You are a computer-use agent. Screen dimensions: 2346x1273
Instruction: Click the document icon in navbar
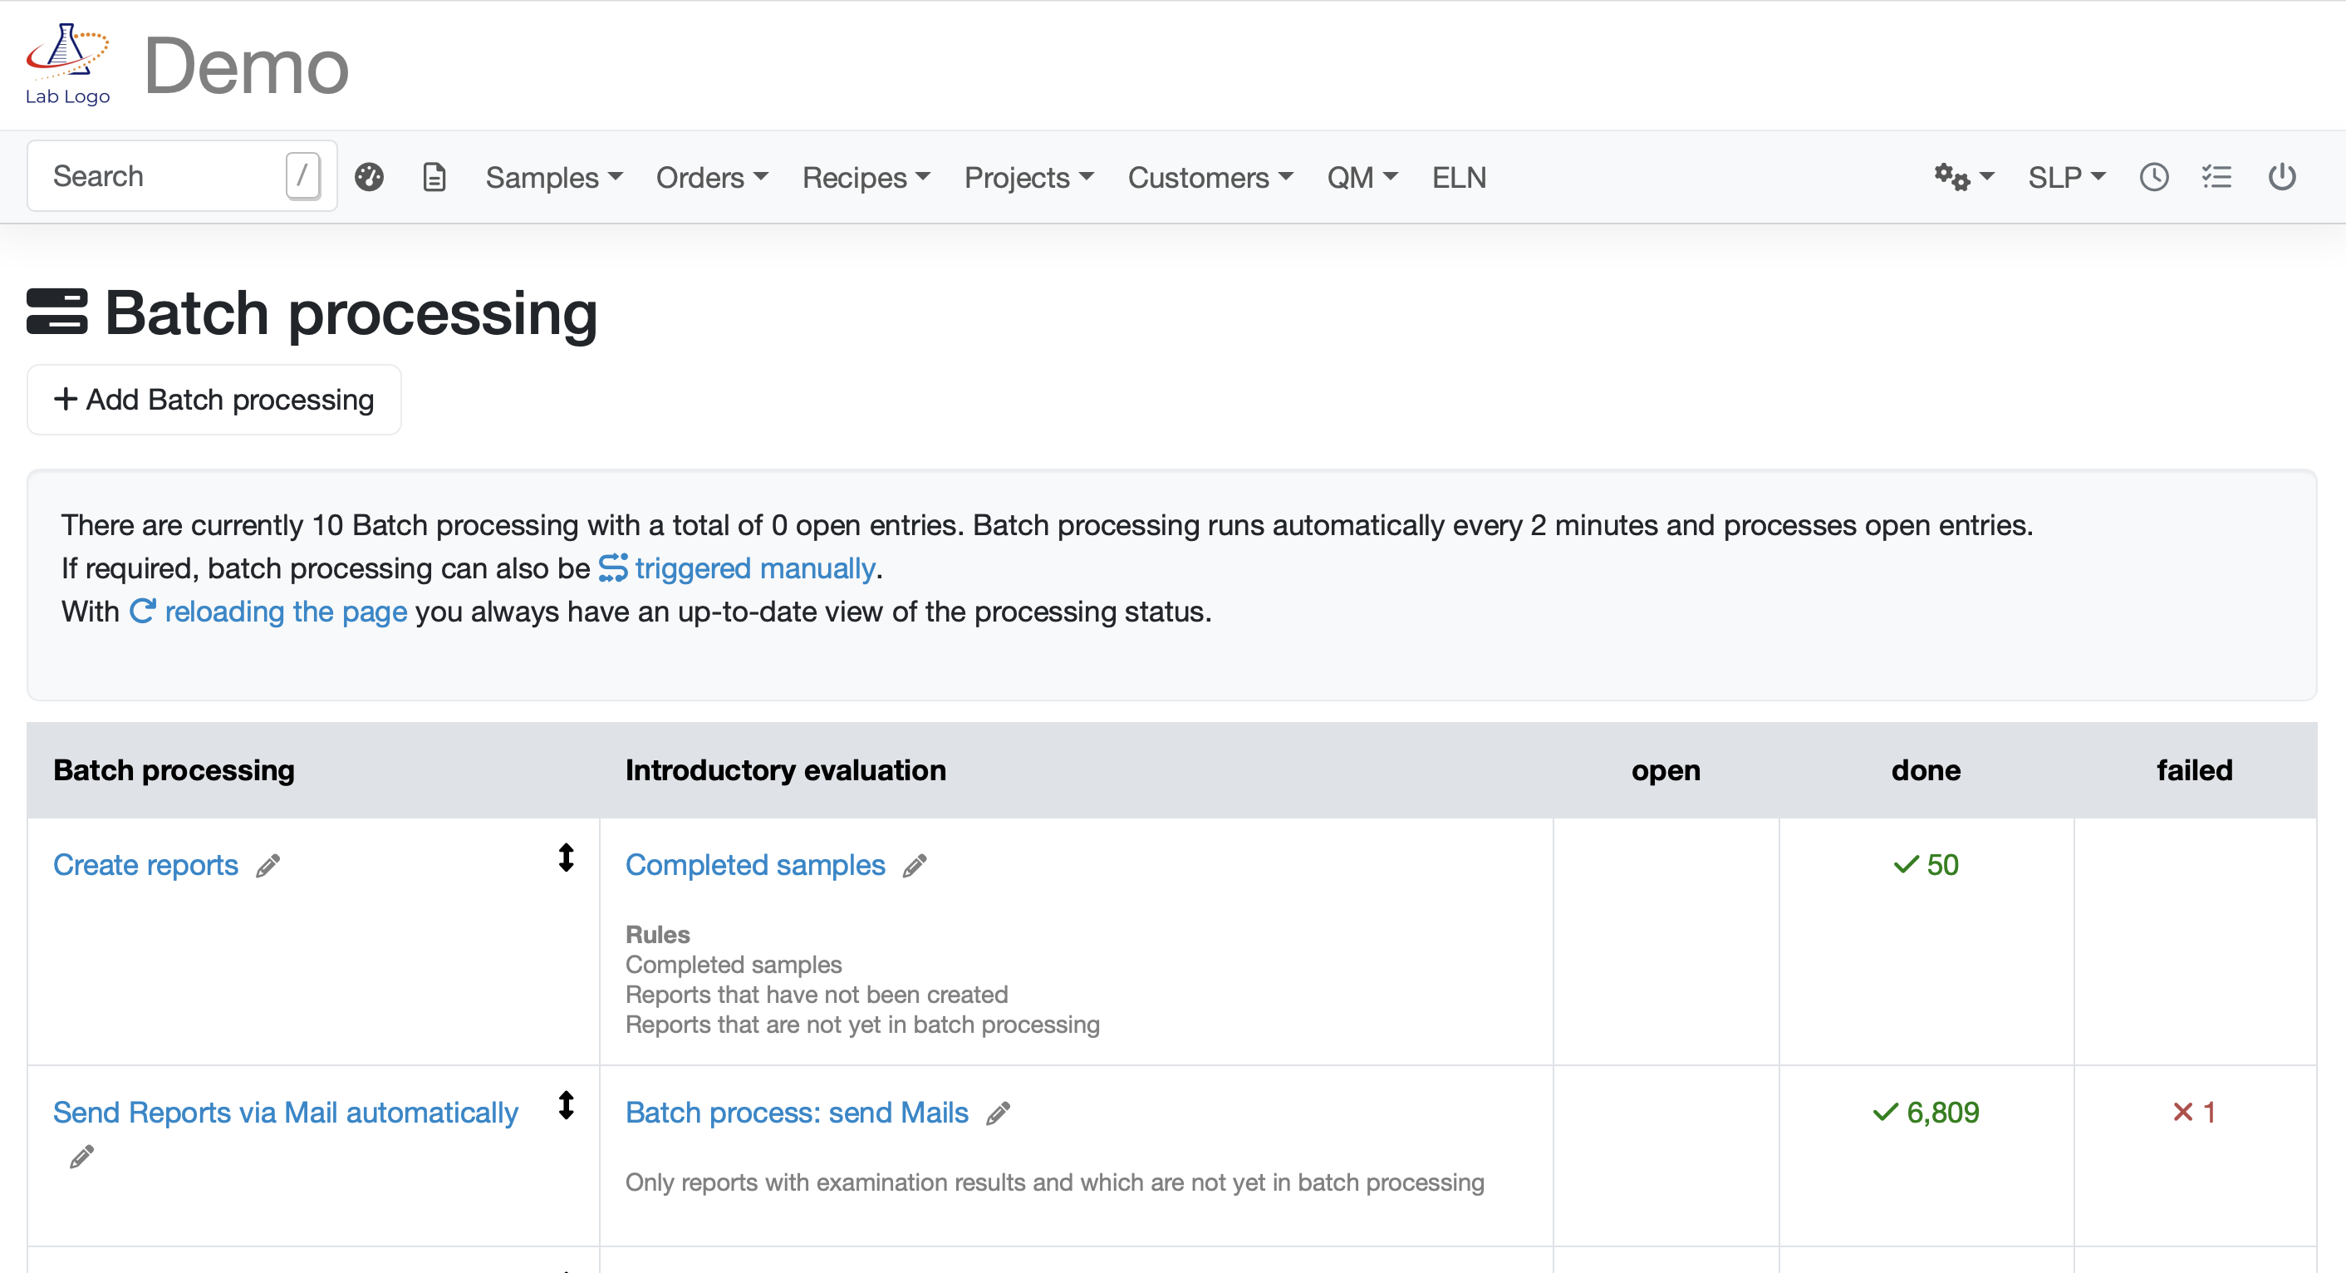point(434,177)
